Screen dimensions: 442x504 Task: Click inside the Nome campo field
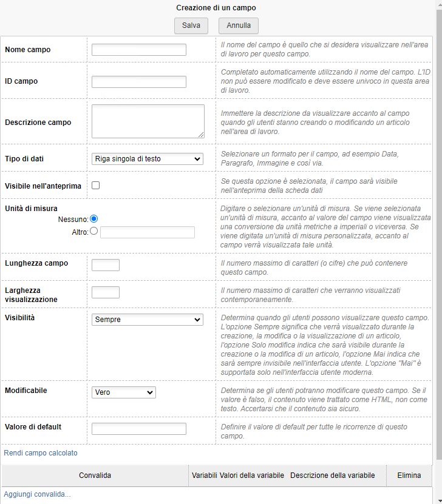coord(138,50)
